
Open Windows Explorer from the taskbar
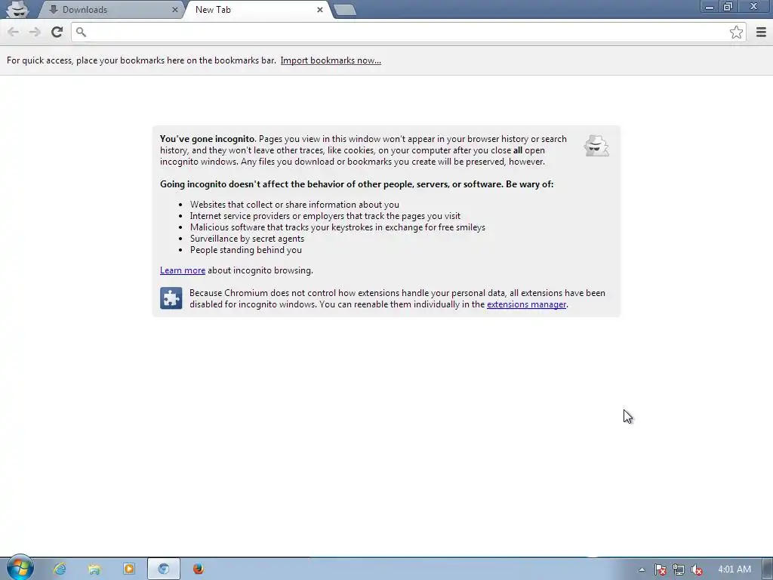pos(94,569)
